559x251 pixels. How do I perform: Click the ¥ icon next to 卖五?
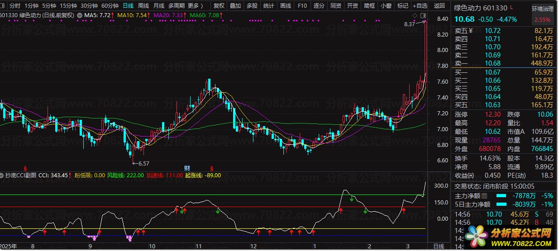(x=470, y=31)
